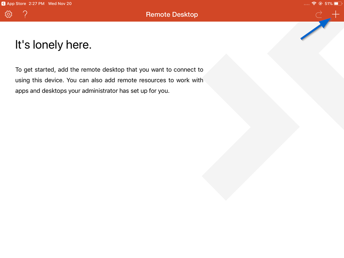This screenshot has height=258, width=344.
Task: Tap the plus icon to add a desktop
Action: (335, 14)
